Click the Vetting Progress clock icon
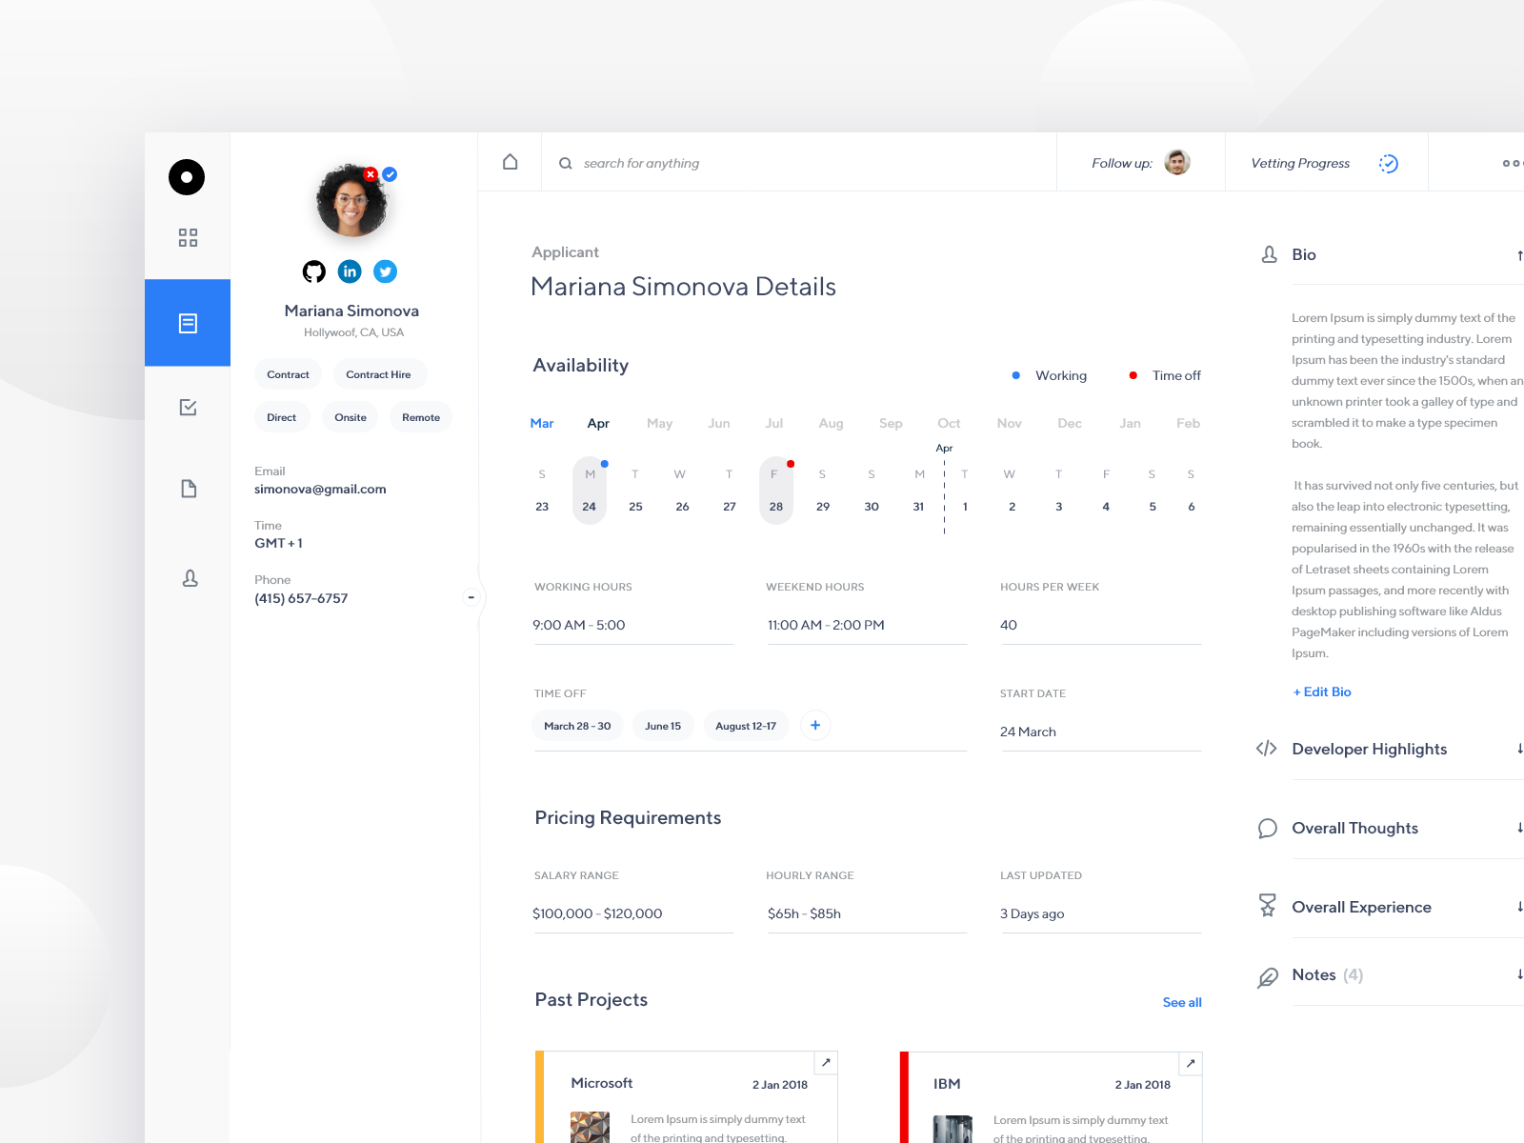Image resolution: width=1524 pixels, height=1143 pixels. click(x=1388, y=163)
